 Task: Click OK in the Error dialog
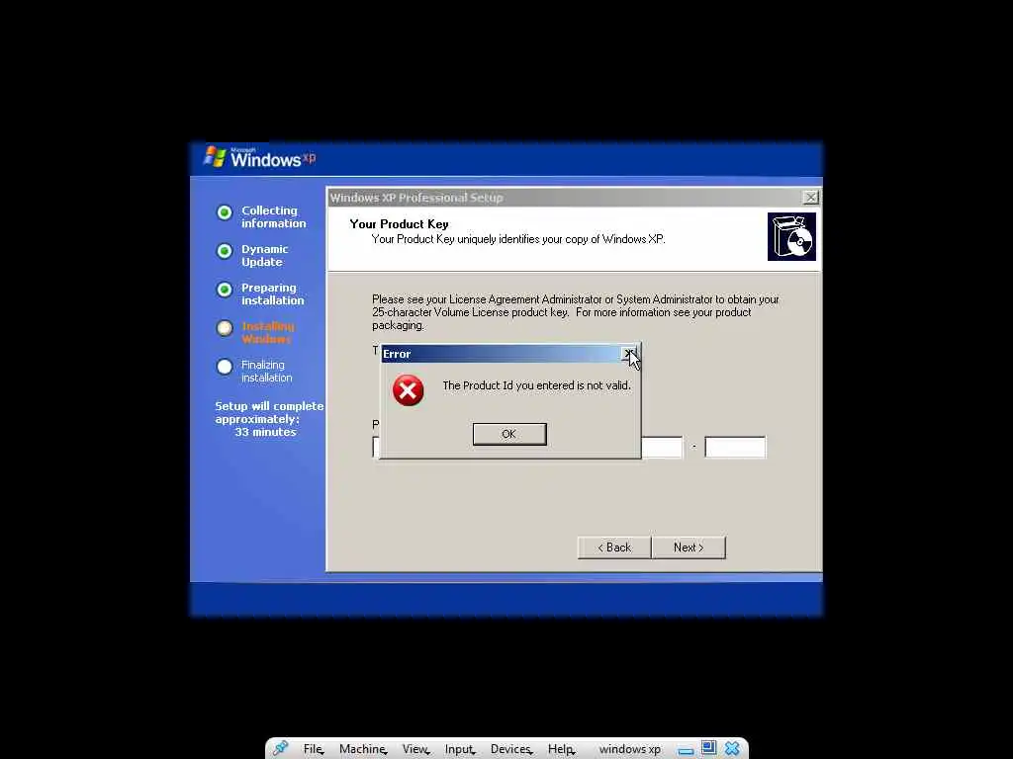pyautogui.click(x=509, y=434)
